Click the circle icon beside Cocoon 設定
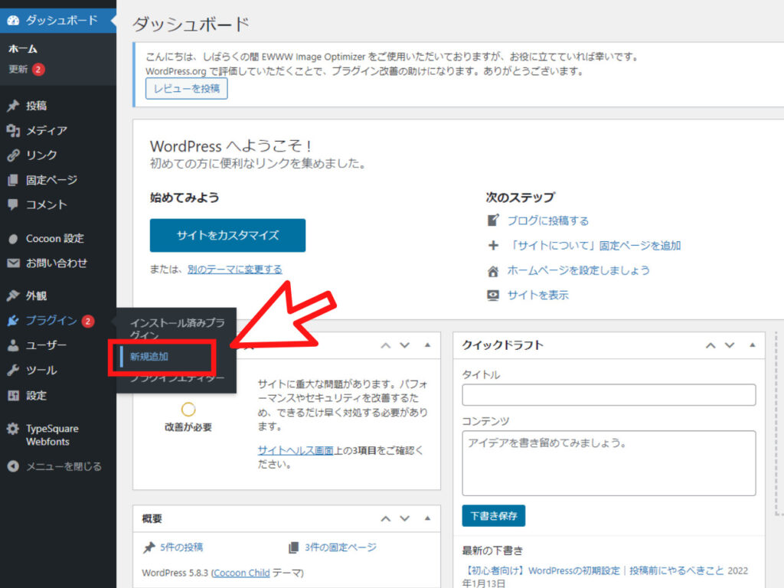784x588 pixels. coord(13,239)
